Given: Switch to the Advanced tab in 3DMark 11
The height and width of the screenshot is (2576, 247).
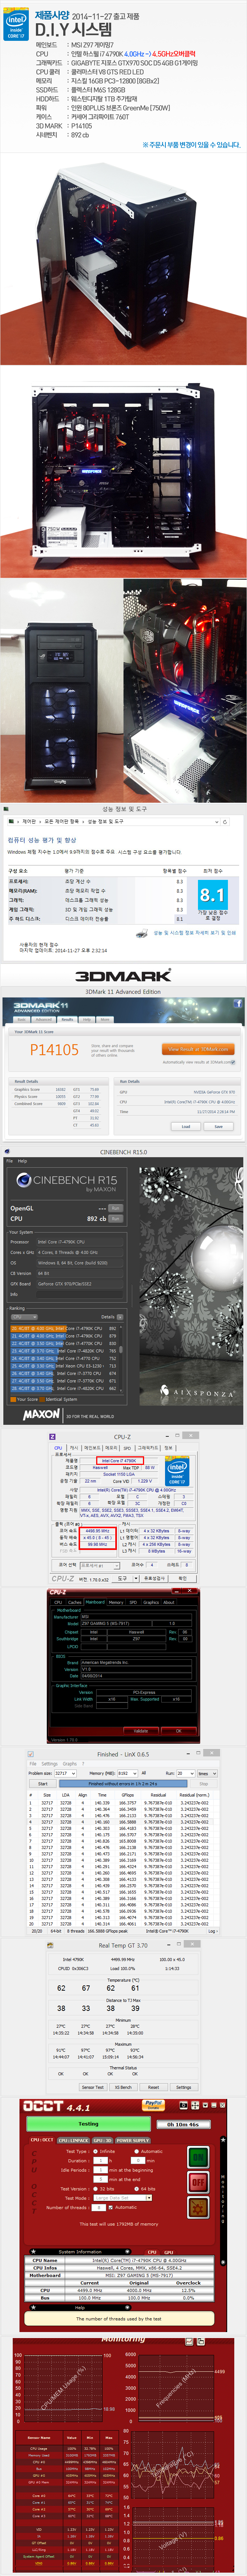Looking at the screenshot, I should pyautogui.click(x=43, y=1020).
